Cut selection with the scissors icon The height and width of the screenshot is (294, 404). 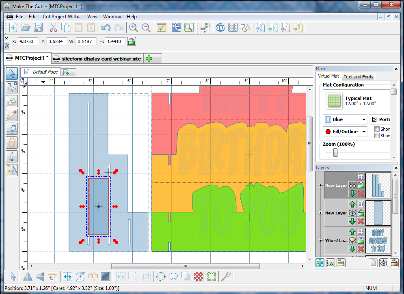(53, 27)
